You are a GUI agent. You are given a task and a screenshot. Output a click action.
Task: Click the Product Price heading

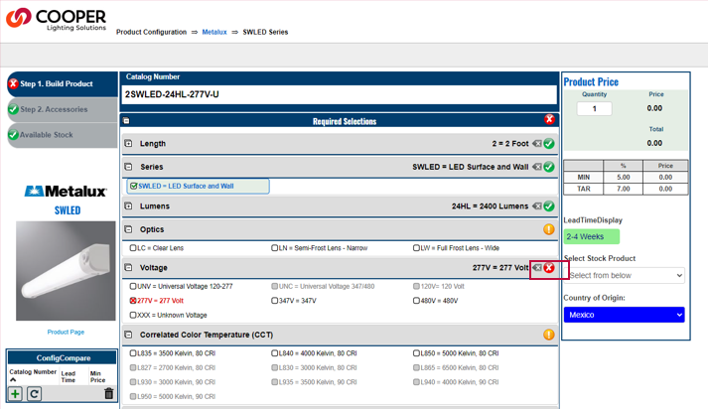coord(591,82)
